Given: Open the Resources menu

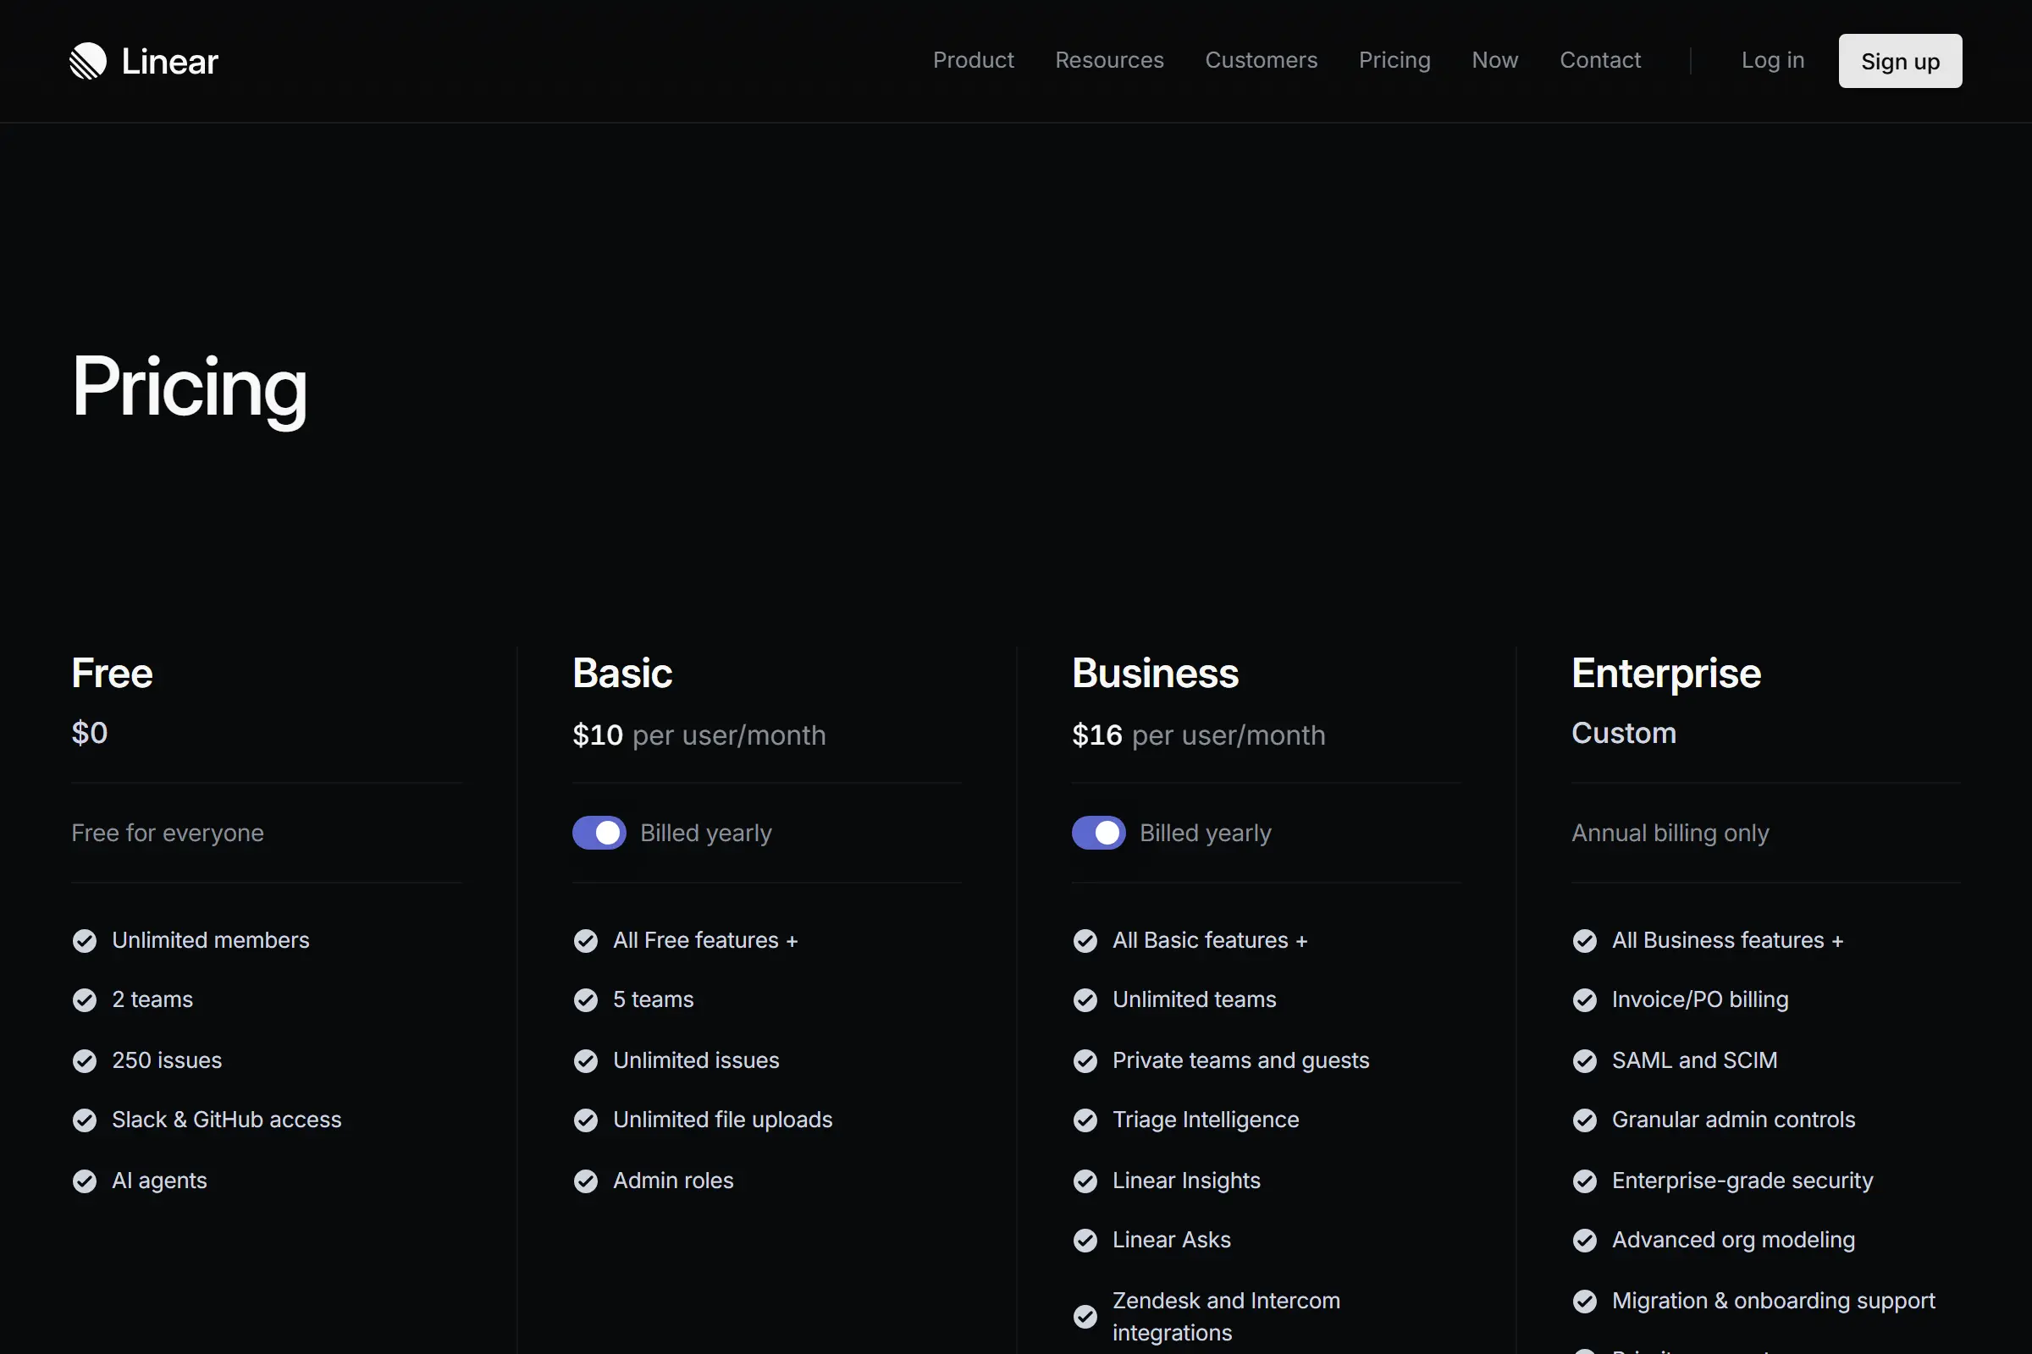Looking at the screenshot, I should pos(1109,60).
